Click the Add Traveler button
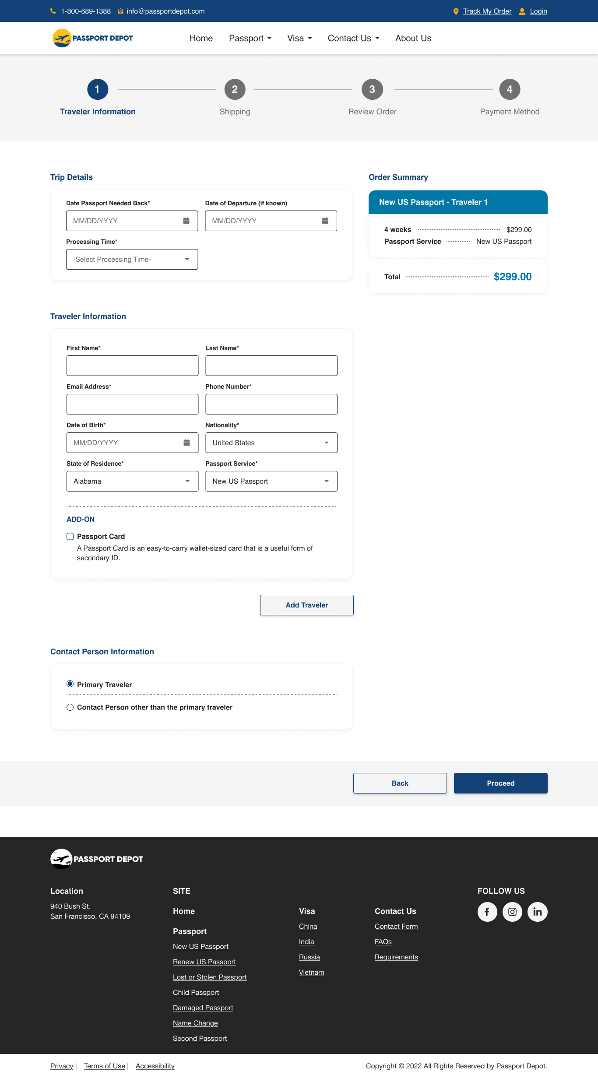This screenshot has width=598, height=1078. tap(306, 605)
